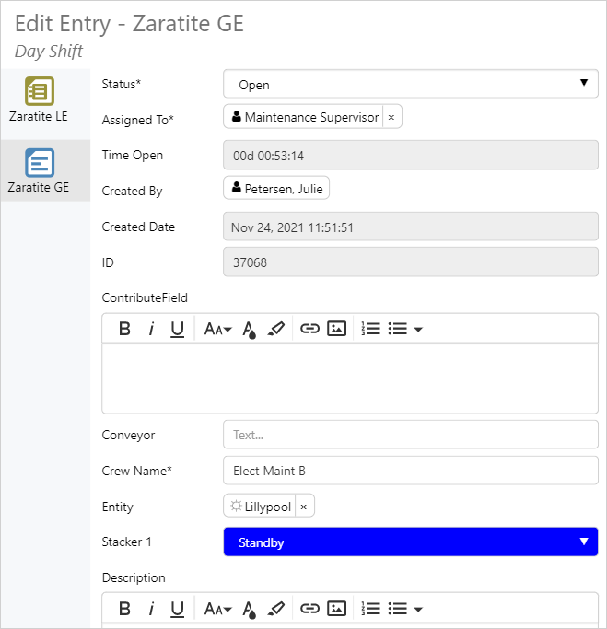Image resolution: width=607 pixels, height=629 pixels.
Task: Insert image in ContributeField editor
Action: pos(336,329)
